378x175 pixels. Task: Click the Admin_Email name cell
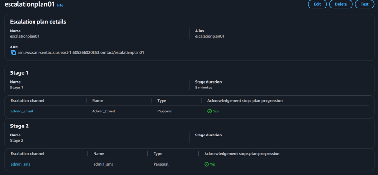pos(103,111)
